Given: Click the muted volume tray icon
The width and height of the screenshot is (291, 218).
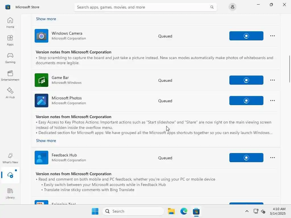Looking at the screenshot, I should tap(263, 211).
